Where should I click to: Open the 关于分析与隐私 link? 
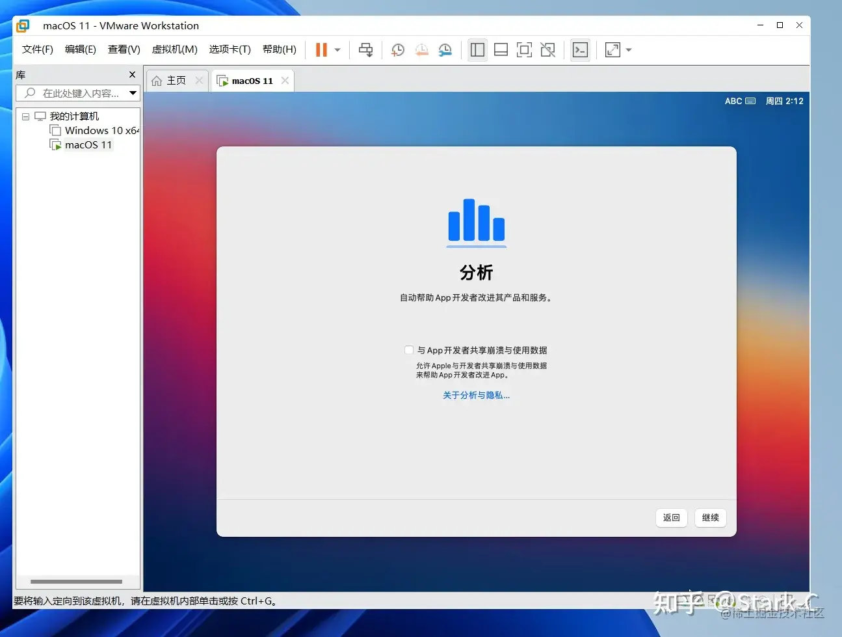[x=477, y=395]
